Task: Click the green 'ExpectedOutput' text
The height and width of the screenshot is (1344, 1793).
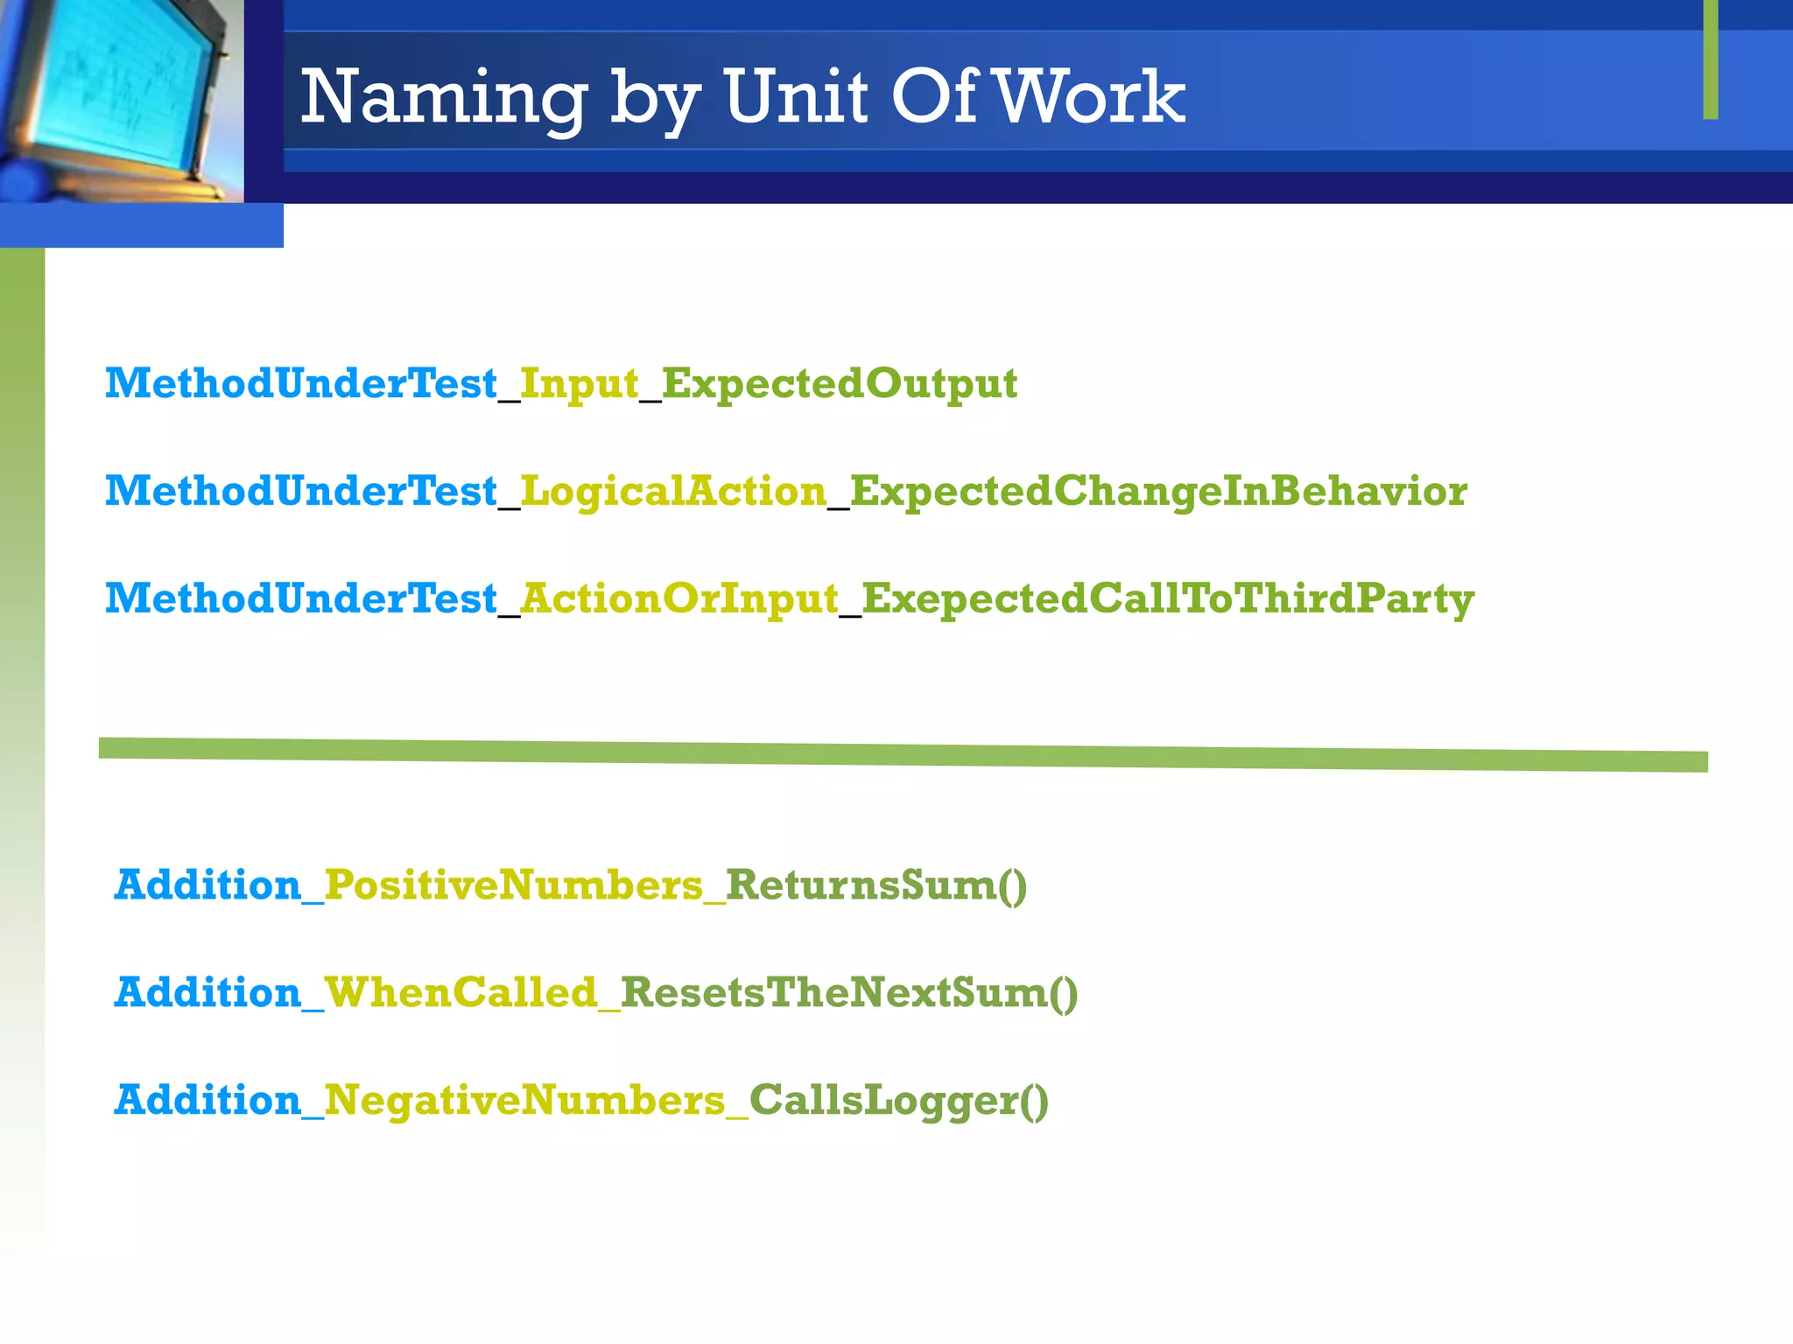Action: coord(839,383)
